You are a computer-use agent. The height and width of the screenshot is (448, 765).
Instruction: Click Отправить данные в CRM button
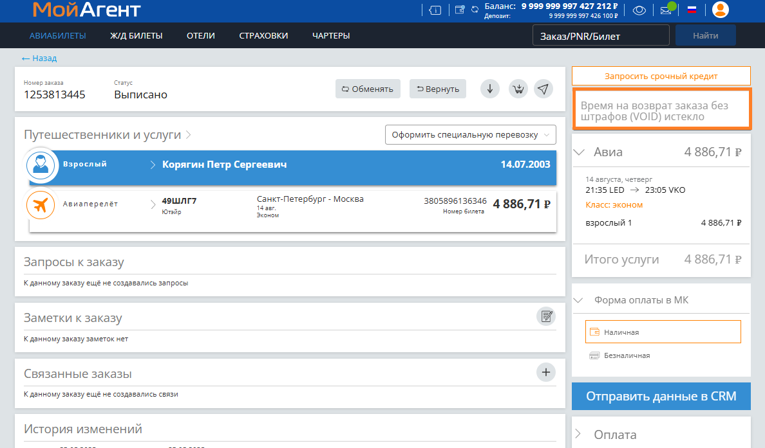pos(661,397)
